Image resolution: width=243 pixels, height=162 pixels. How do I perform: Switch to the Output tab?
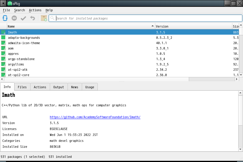[x=59, y=87]
